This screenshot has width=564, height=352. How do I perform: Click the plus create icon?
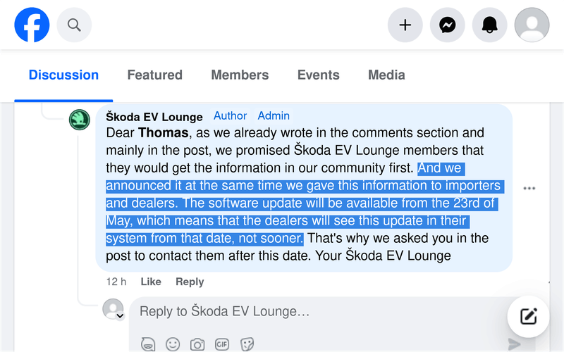point(405,25)
